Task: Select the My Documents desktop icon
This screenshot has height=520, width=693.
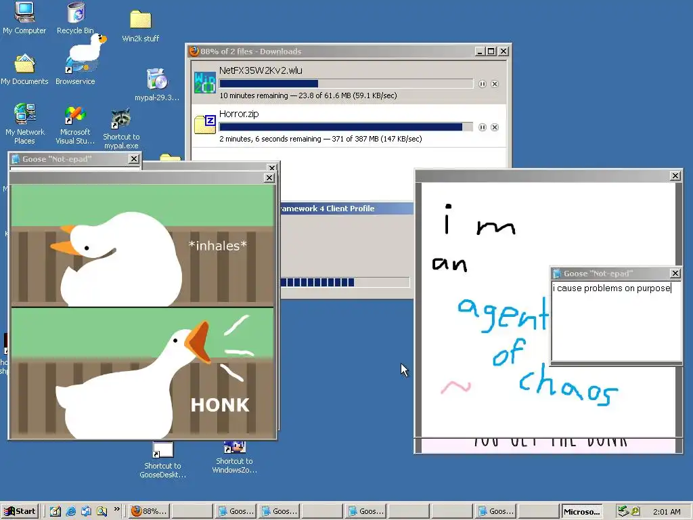Action: pyautogui.click(x=24, y=70)
